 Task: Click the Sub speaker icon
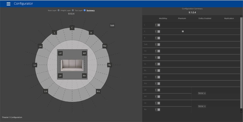[x=112, y=26]
